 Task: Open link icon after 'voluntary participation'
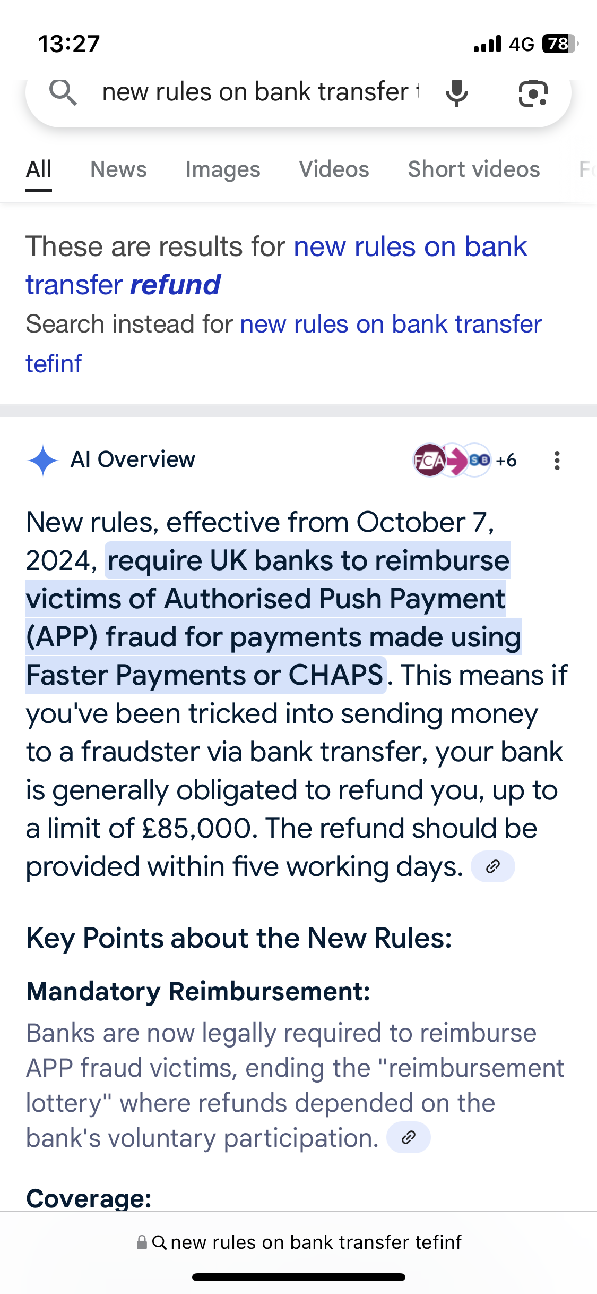(x=408, y=1137)
